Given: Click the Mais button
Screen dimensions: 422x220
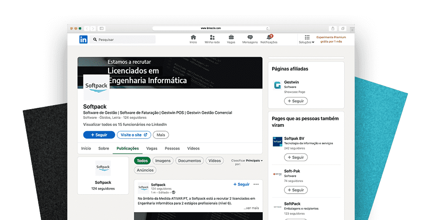Looking at the screenshot, I should [161, 135].
